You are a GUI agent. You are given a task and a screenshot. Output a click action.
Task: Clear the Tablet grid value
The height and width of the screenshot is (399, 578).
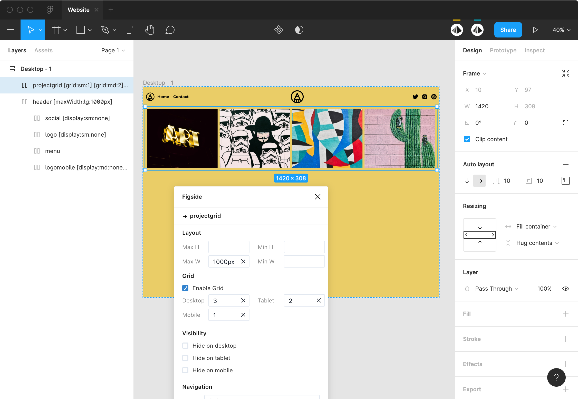pyautogui.click(x=319, y=300)
